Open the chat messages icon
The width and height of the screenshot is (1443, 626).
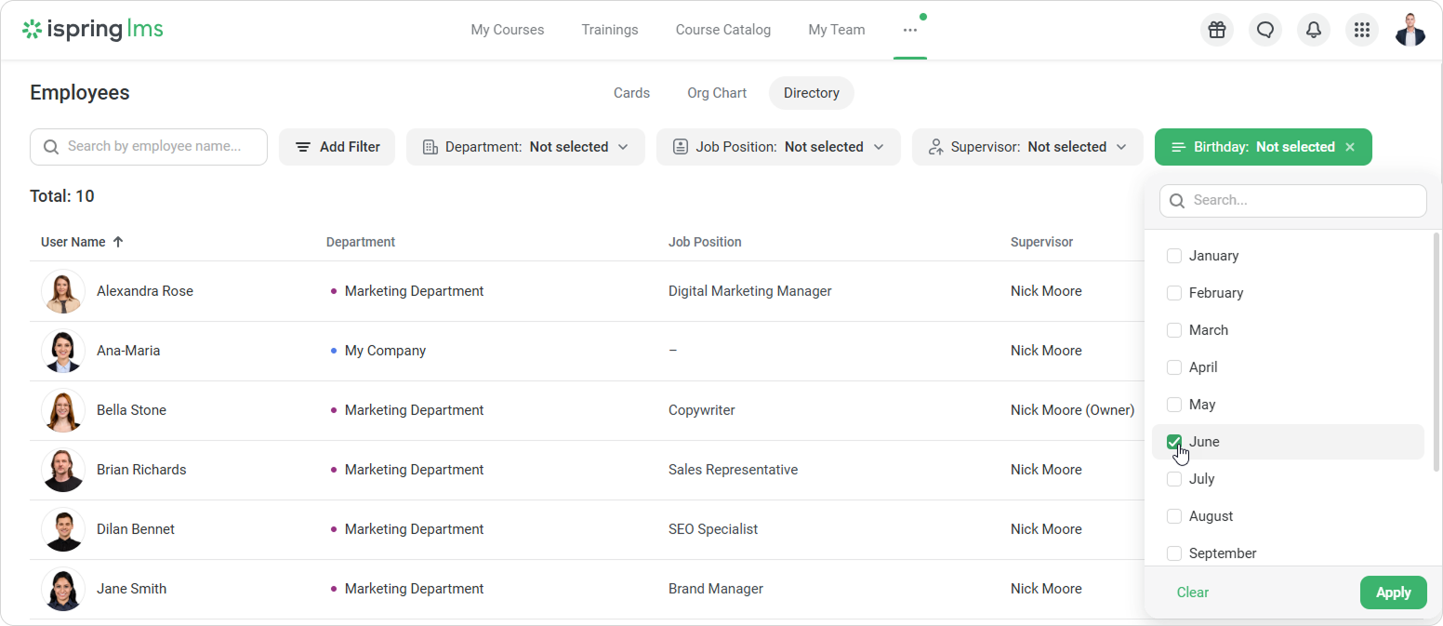point(1265,30)
